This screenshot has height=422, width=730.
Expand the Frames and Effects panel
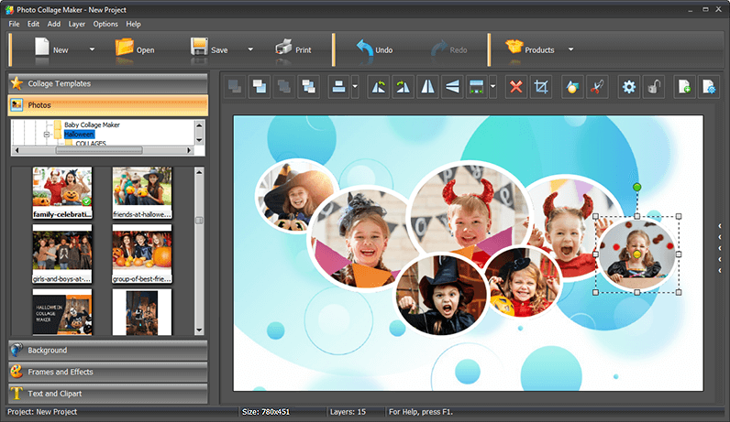[x=107, y=372]
